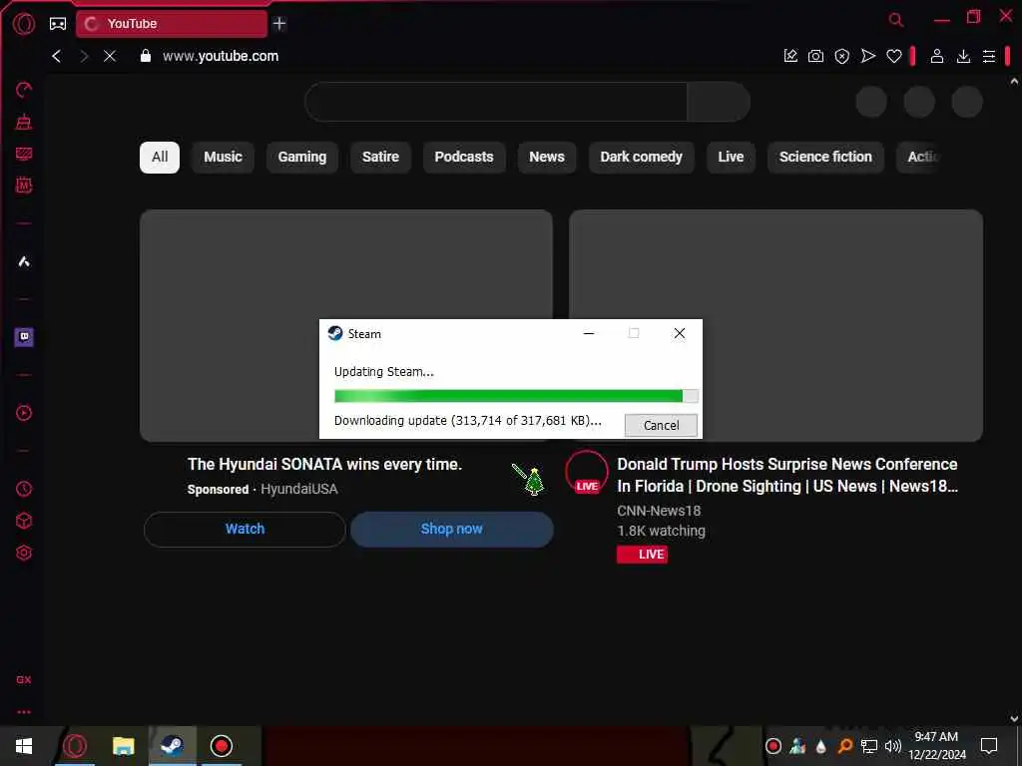The height and width of the screenshot is (766, 1022).
Task: Click the red LIVE badge below CNN-News18
Action: coord(642,555)
